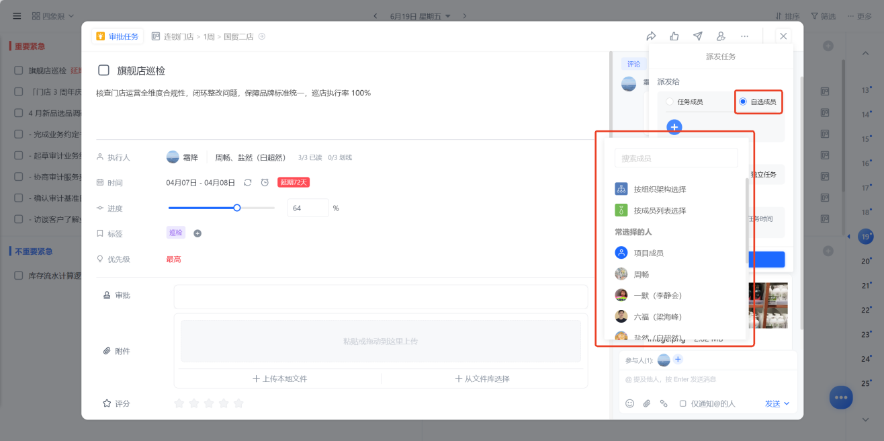Click the alarm reminder icon next to date
This screenshot has width=884, height=441.
[265, 182]
